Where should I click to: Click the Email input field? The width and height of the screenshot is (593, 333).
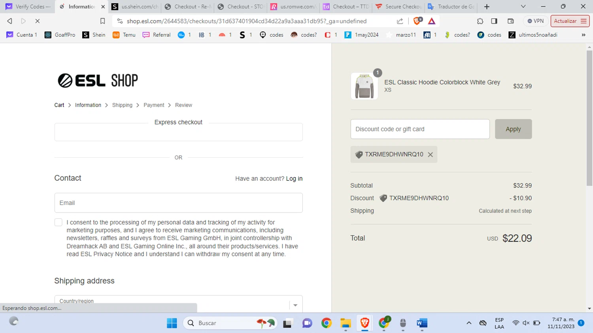[178, 203]
